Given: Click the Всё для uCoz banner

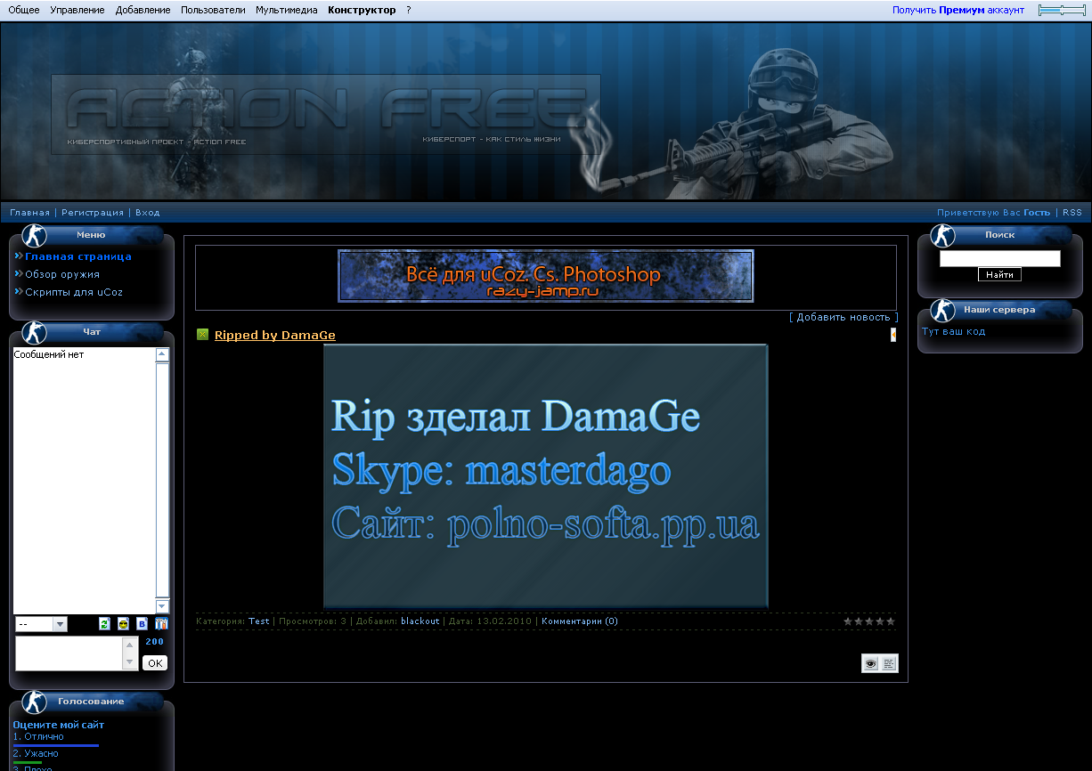Looking at the screenshot, I should click(x=546, y=276).
